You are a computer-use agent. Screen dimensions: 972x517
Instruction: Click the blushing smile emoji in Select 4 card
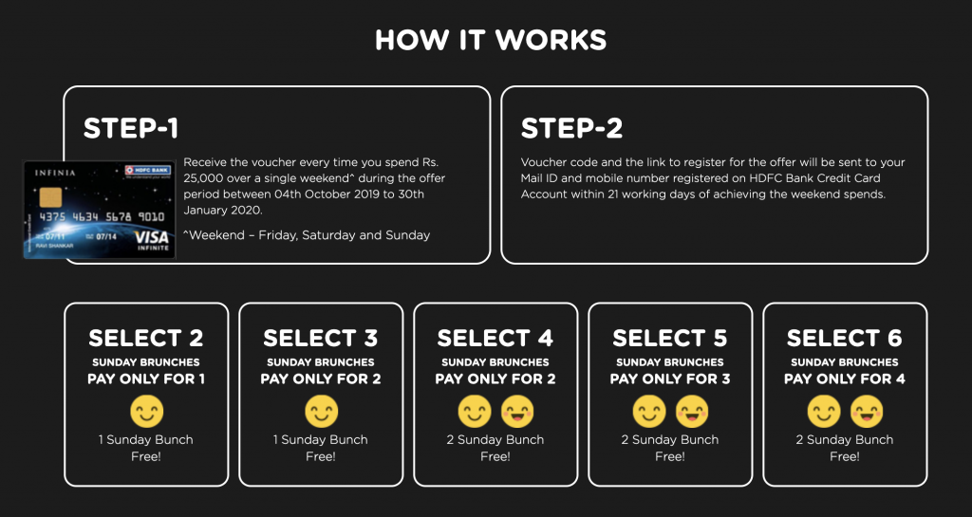point(475,412)
